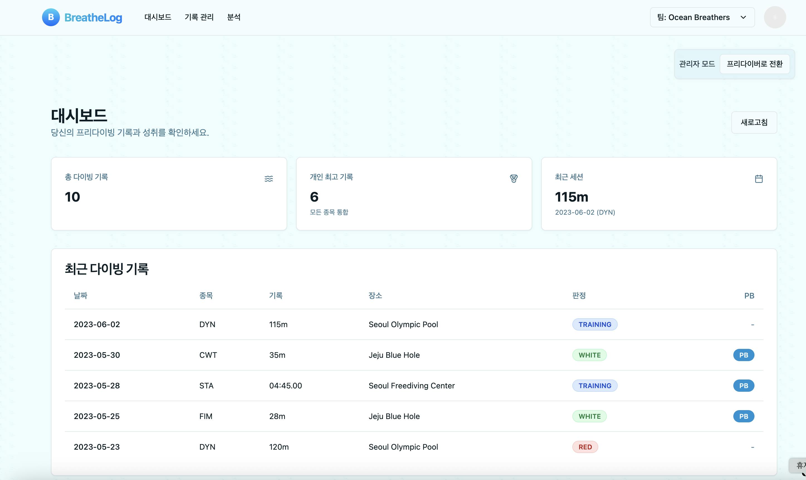This screenshot has height=480, width=806.
Task: Select the 기록 column header
Action: click(276, 295)
